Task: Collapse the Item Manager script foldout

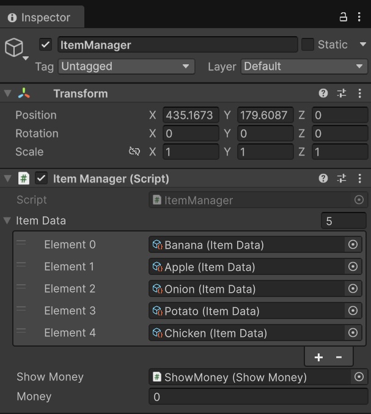Action: pos(8,178)
